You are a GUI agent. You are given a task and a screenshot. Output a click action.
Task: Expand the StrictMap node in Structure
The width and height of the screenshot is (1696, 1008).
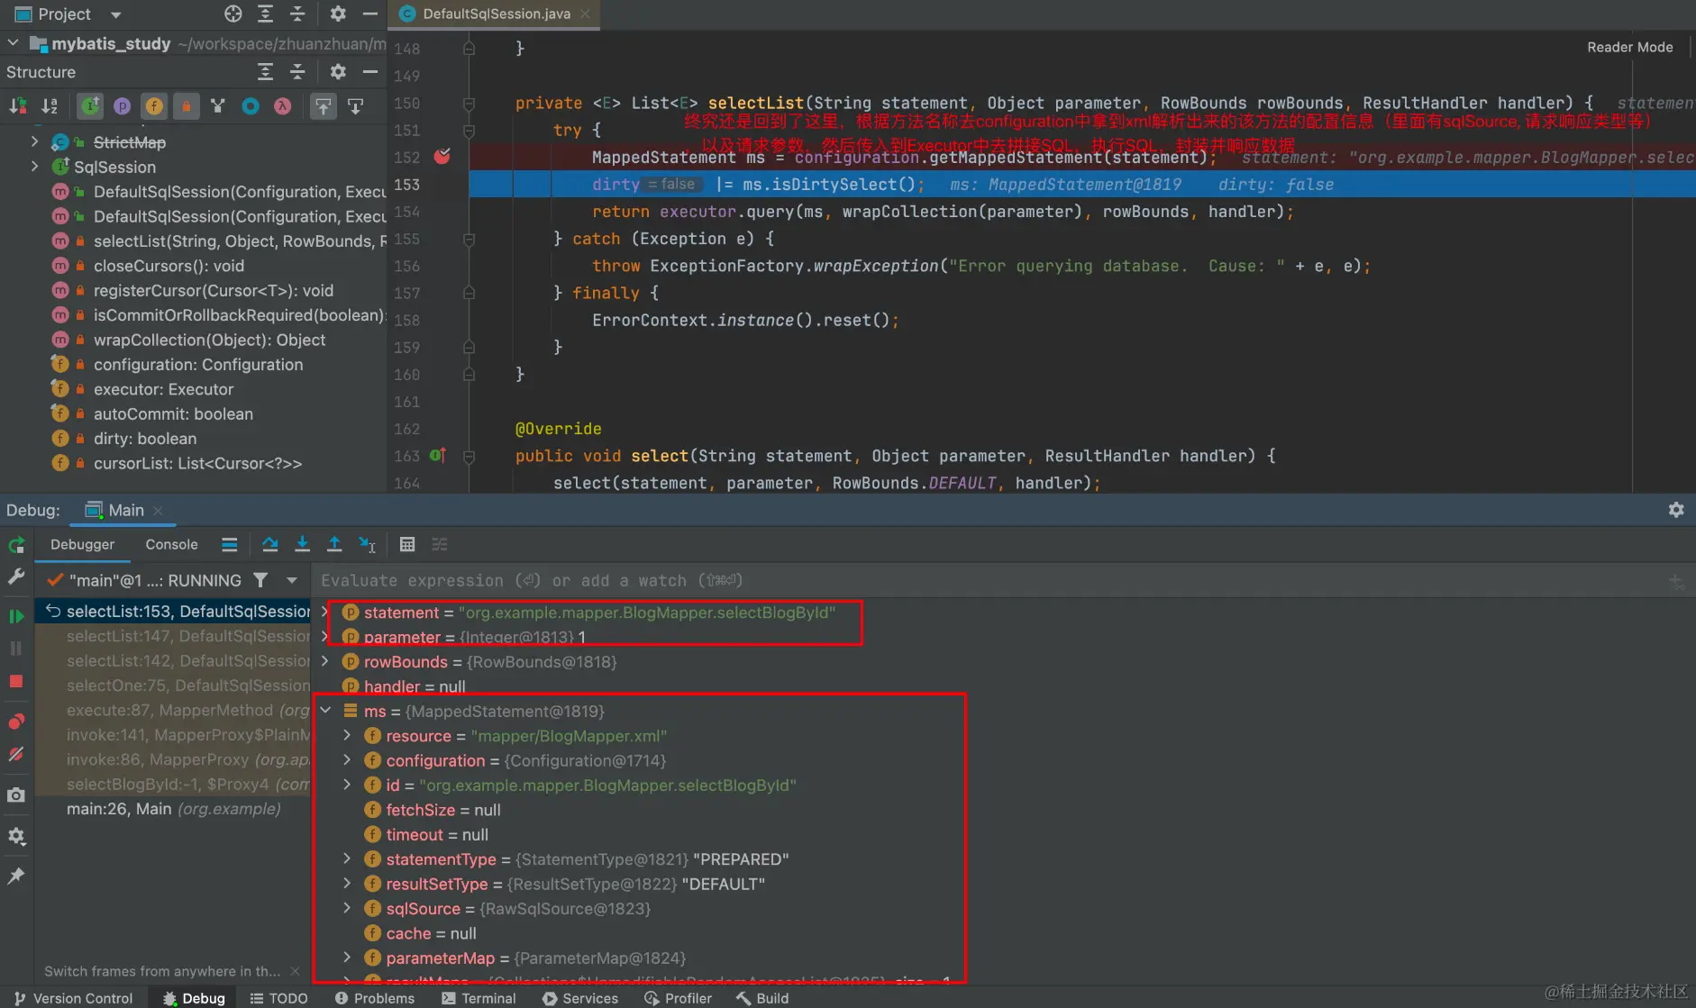34,141
